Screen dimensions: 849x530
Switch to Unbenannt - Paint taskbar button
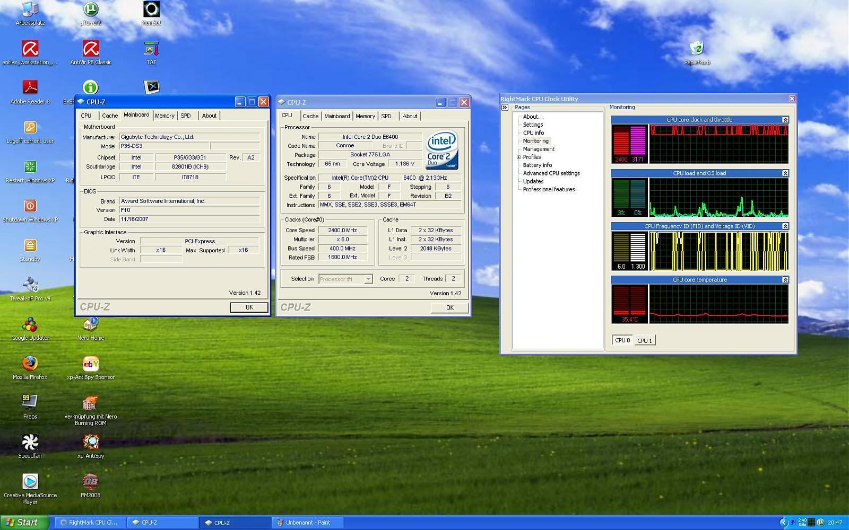(x=308, y=523)
